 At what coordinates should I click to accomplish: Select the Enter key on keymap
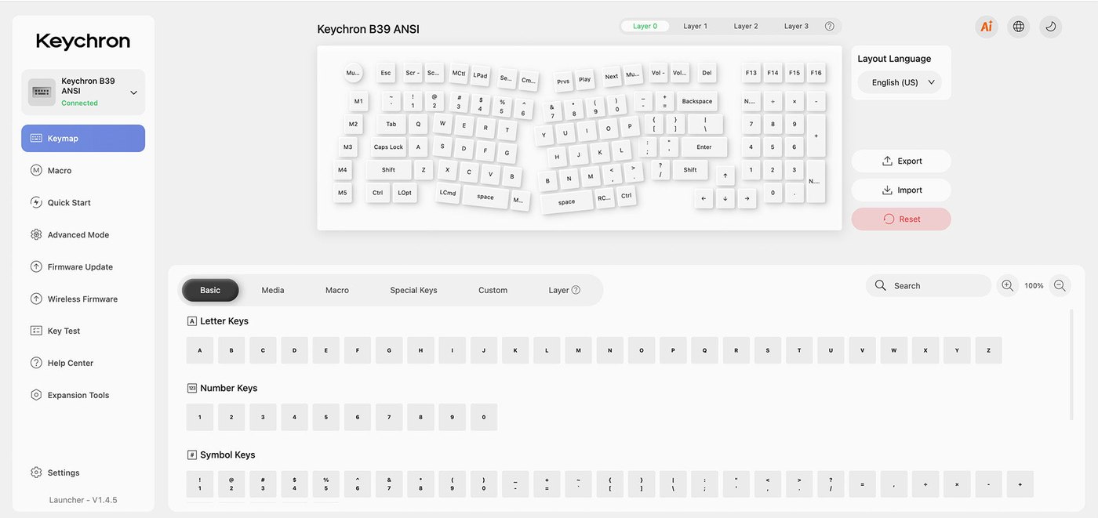704,147
